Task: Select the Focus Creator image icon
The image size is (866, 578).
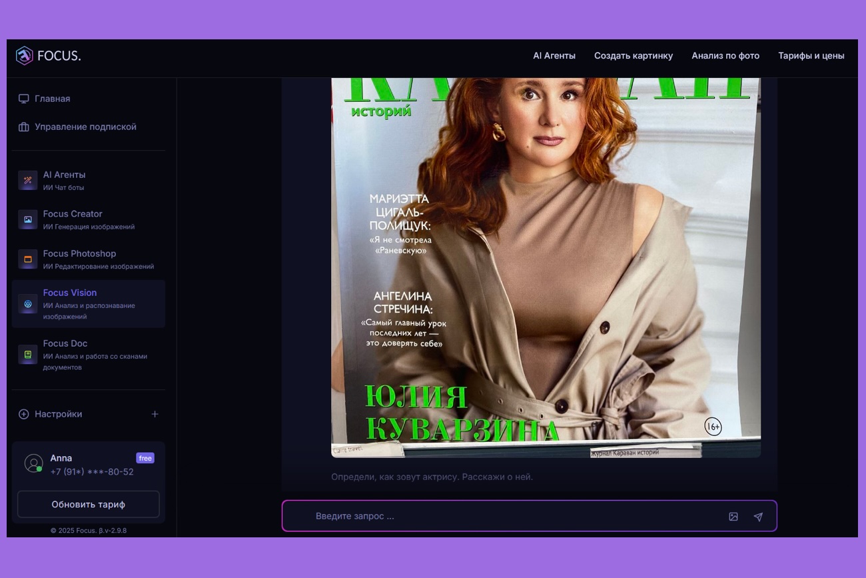Action: click(28, 219)
